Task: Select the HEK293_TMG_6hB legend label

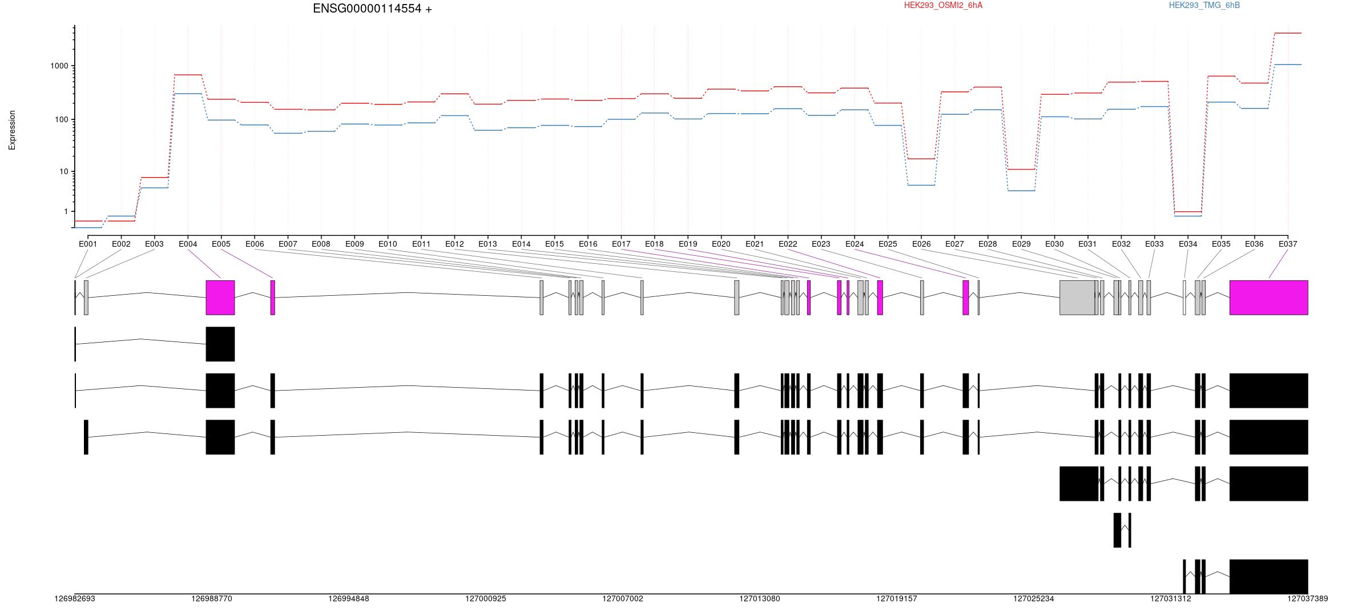Action: [1204, 5]
